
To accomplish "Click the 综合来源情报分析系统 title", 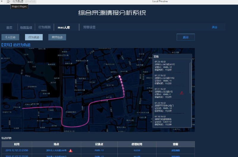I will pyautogui.click(x=112, y=13).
